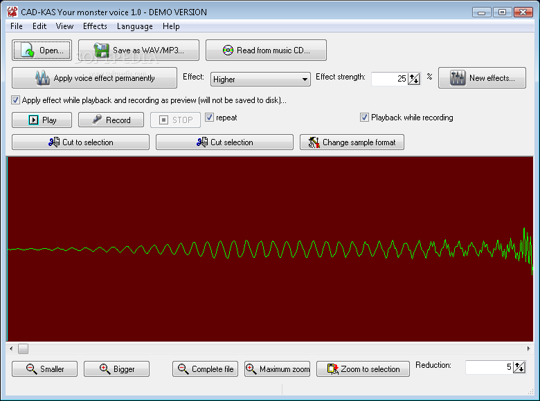Zoom out with the Smaller button
The width and height of the screenshot is (540, 401).
pos(44,369)
